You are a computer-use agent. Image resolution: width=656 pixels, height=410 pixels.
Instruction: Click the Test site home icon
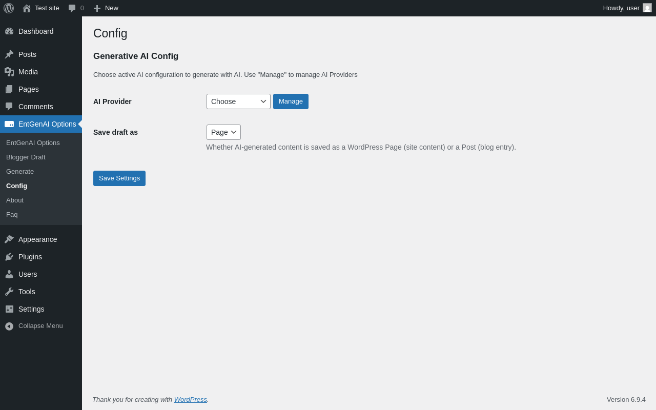(x=27, y=8)
